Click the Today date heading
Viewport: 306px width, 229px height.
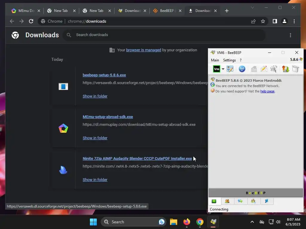point(57,59)
